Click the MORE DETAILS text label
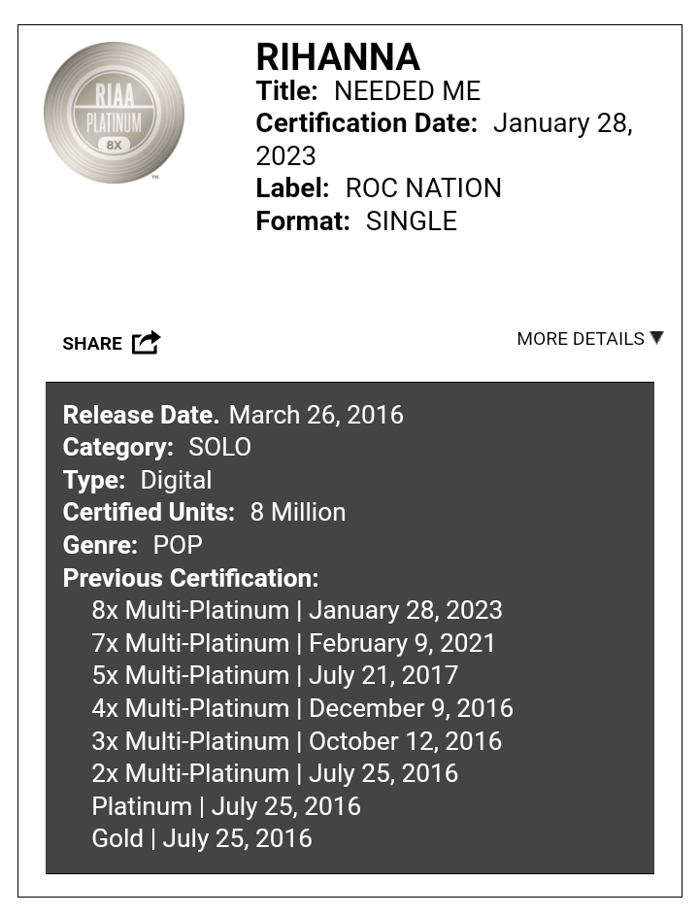This screenshot has height=916, width=699. 581,339
